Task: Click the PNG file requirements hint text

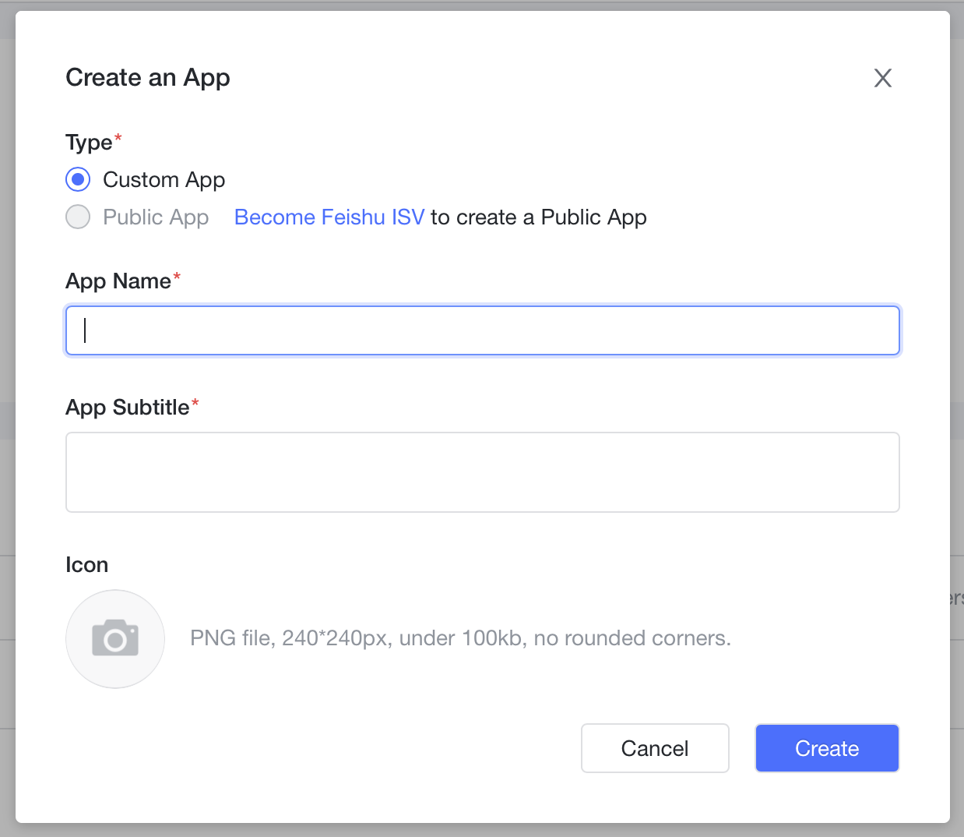Action: [460, 638]
